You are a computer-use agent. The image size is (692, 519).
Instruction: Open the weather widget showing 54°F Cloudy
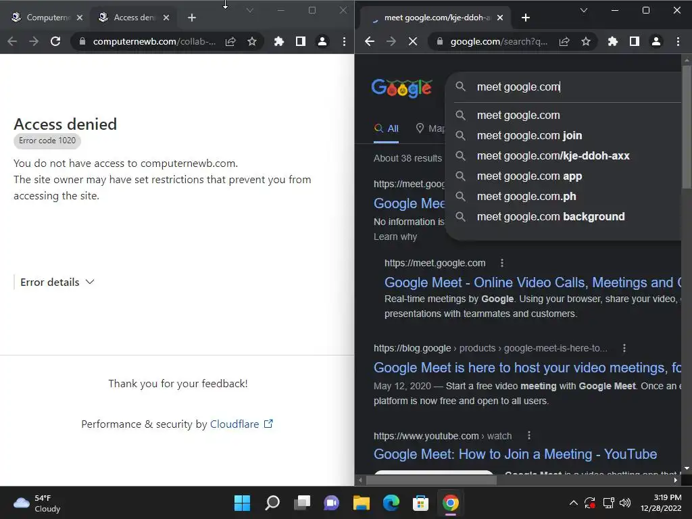pos(37,503)
